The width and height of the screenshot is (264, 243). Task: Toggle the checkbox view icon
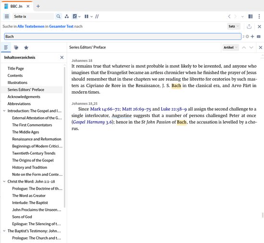pos(74,16)
